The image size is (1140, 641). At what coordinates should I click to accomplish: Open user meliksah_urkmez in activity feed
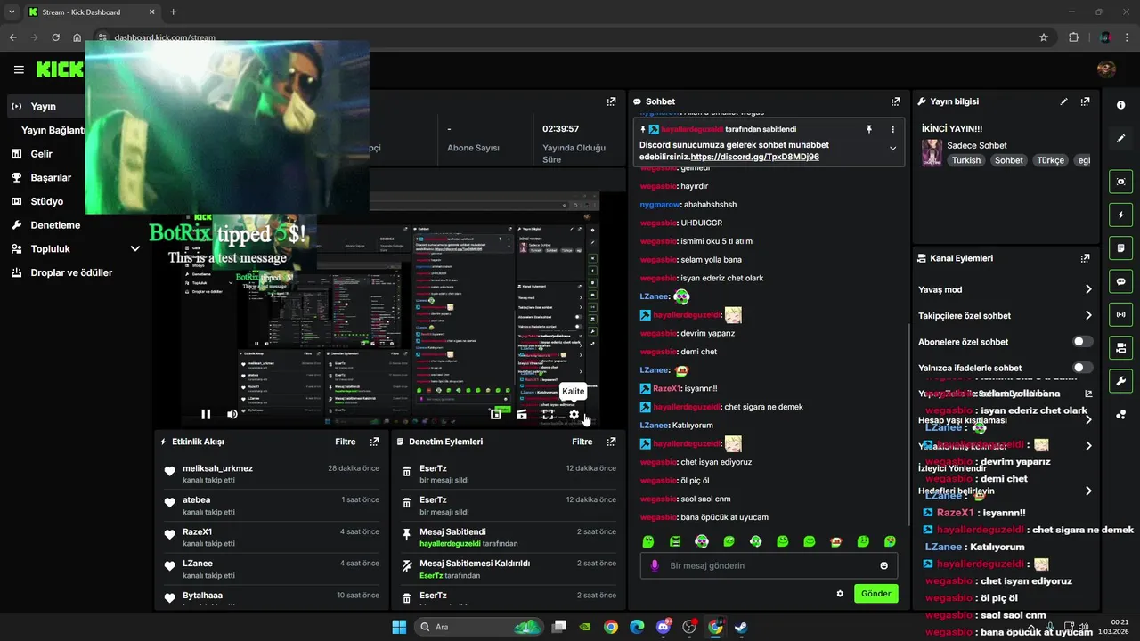(217, 468)
